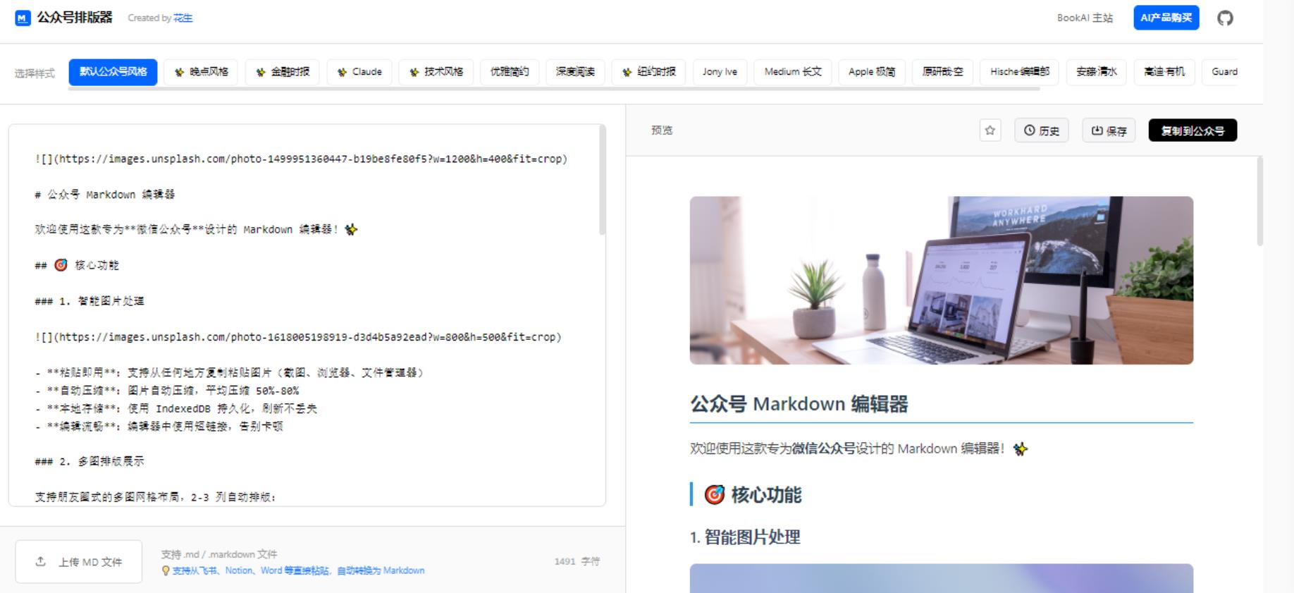This screenshot has height=593, width=1294.
Task: Click AI产品购买 button
Action: (x=1166, y=18)
